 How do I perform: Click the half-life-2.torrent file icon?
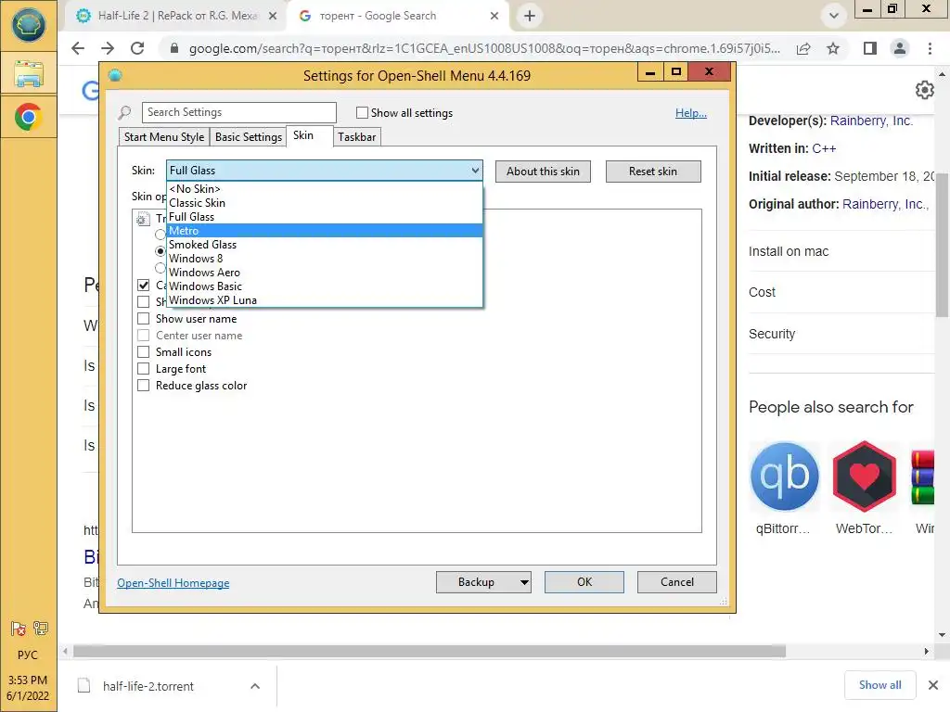[x=84, y=686]
